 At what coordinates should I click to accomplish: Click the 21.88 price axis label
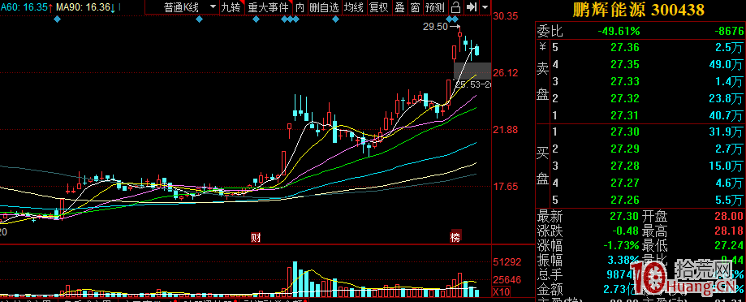click(506, 130)
